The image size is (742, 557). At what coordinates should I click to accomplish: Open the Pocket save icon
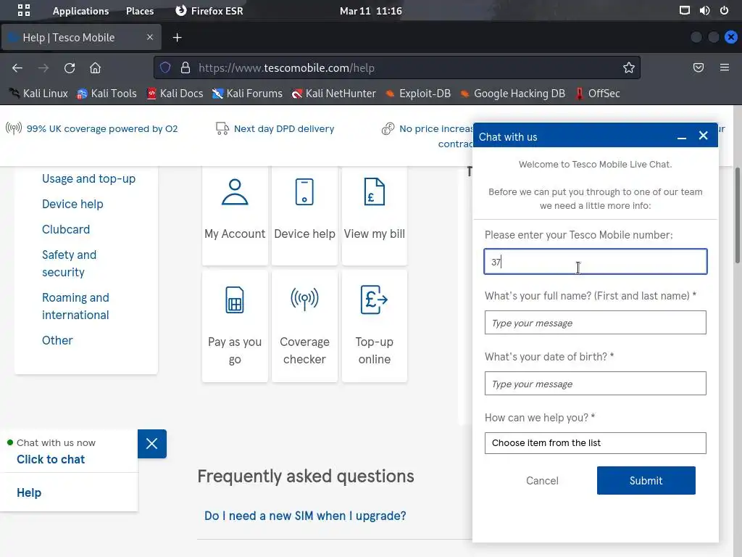[x=698, y=67]
